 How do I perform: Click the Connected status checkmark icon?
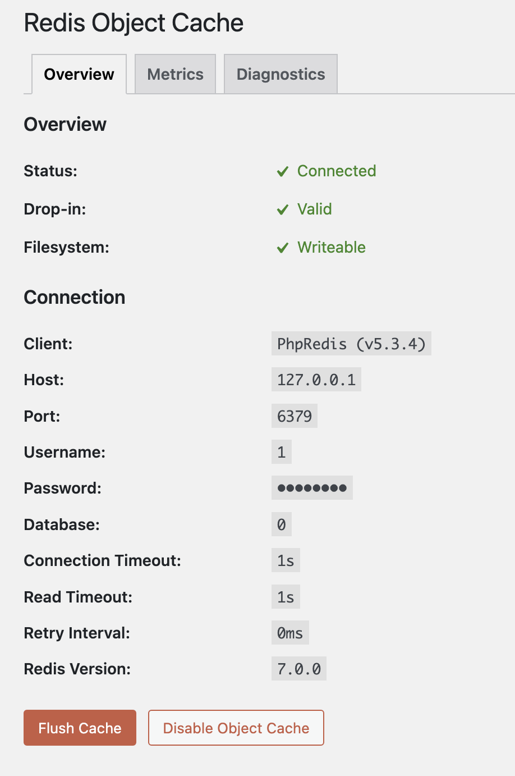tap(283, 171)
